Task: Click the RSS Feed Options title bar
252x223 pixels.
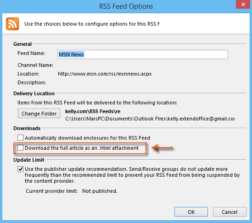Action: tap(126, 6)
